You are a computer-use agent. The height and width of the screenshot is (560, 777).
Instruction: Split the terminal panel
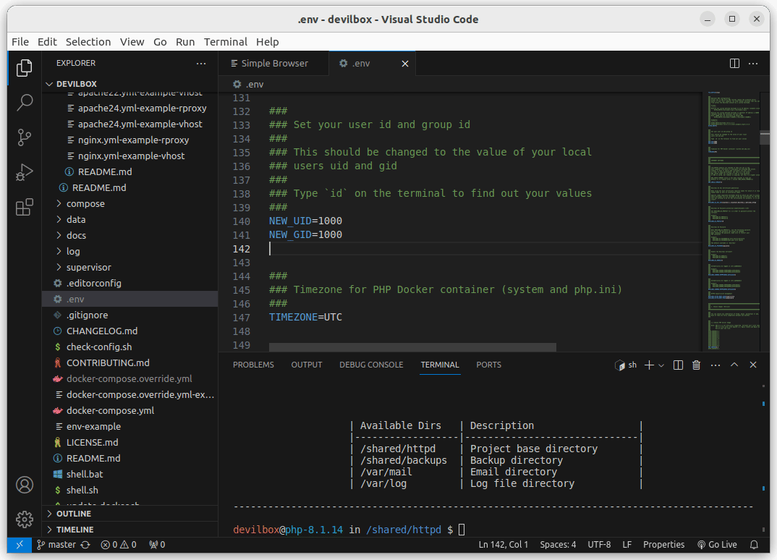pyautogui.click(x=678, y=365)
